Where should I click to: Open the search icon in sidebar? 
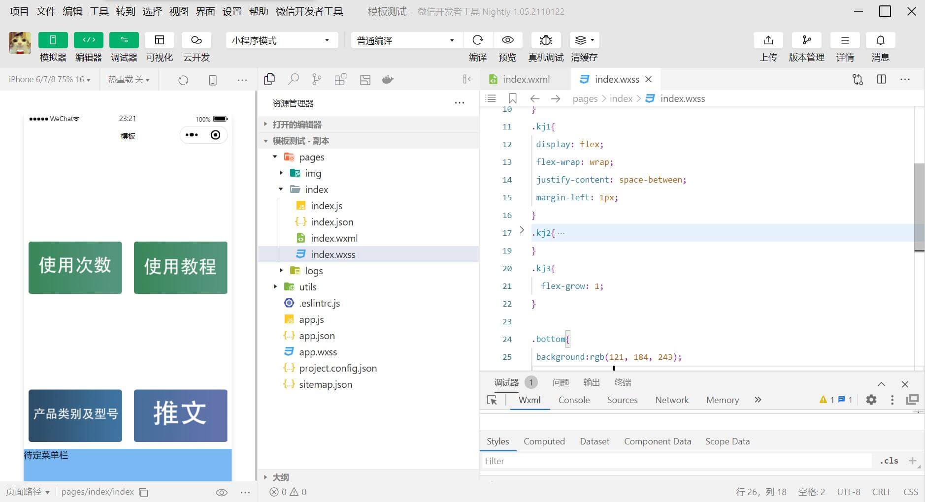(x=294, y=79)
